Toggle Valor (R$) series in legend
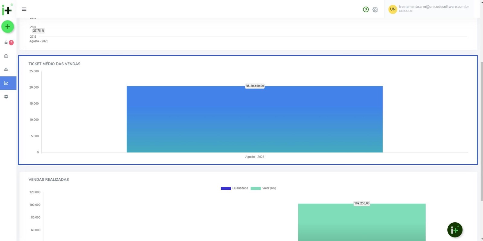Viewport: 483px width, 241px height. pos(263,188)
